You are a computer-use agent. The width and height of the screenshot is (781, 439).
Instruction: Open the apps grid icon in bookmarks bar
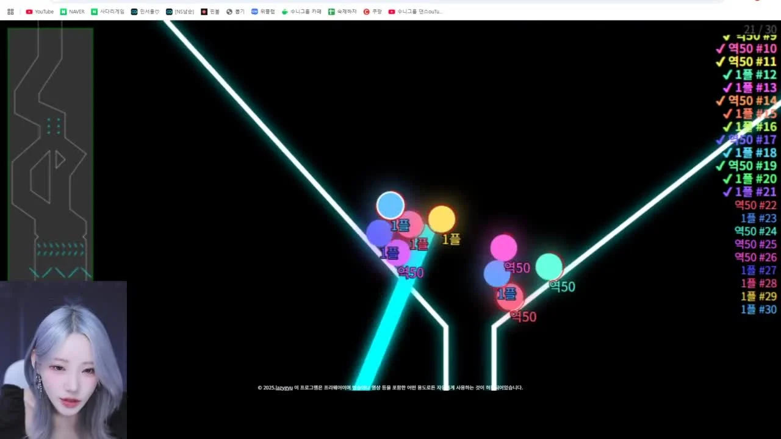(10, 12)
